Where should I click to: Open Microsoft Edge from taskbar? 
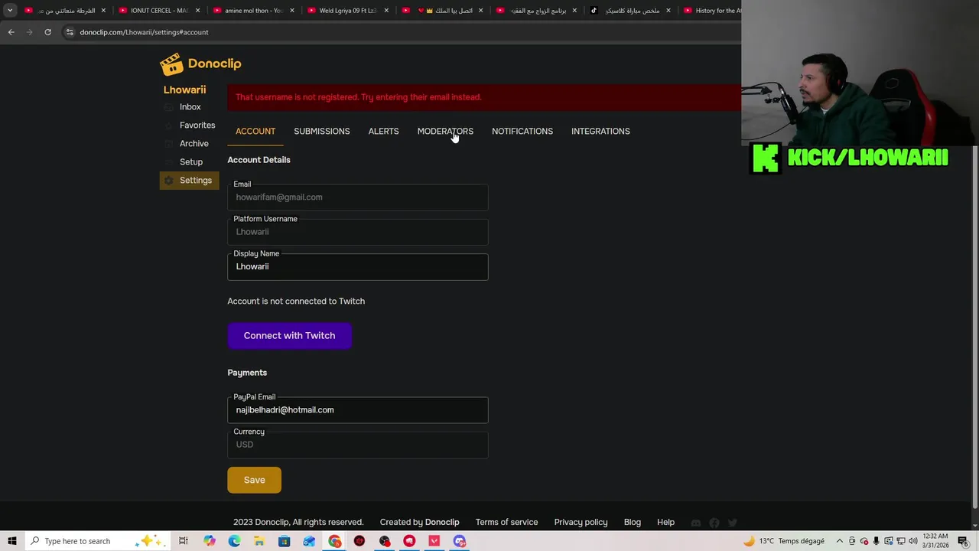(234, 541)
